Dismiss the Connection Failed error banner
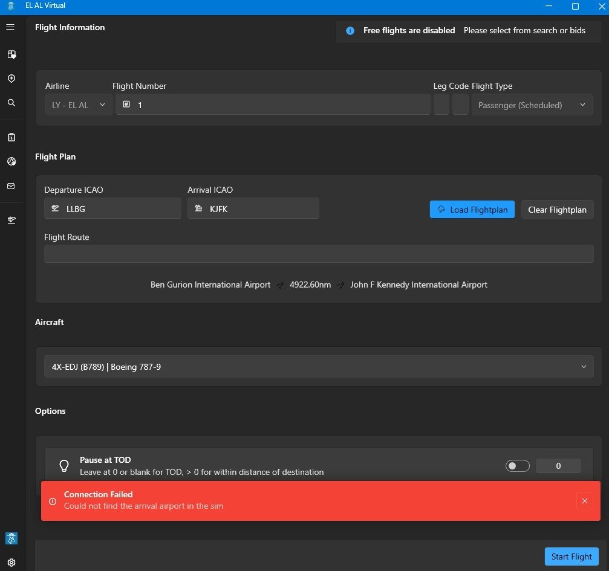This screenshot has width=609, height=571. pyautogui.click(x=584, y=501)
